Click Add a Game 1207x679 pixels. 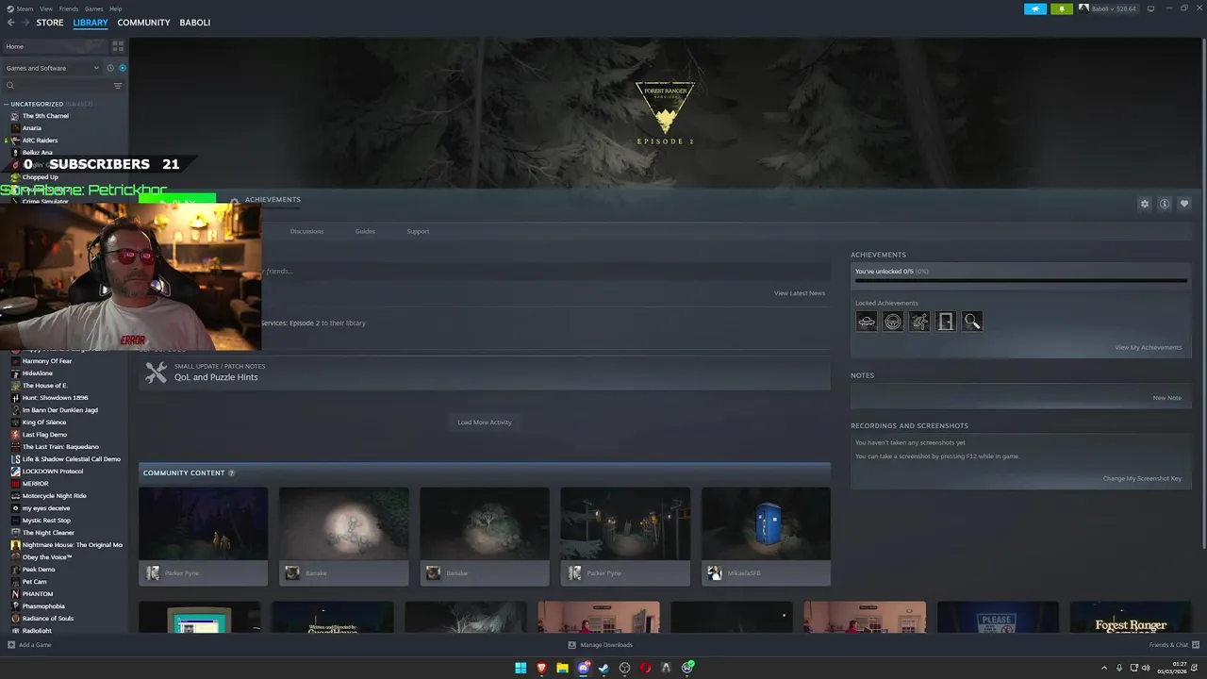click(x=29, y=645)
